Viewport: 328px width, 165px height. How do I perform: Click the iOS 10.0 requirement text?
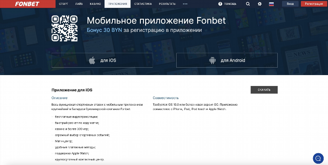point(195,107)
